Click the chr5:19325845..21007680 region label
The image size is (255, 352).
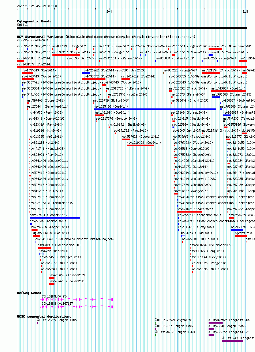click(x=37, y=6)
